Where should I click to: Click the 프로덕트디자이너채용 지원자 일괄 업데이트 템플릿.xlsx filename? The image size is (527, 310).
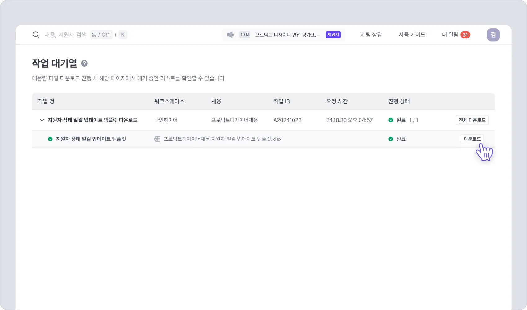(x=223, y=139)
